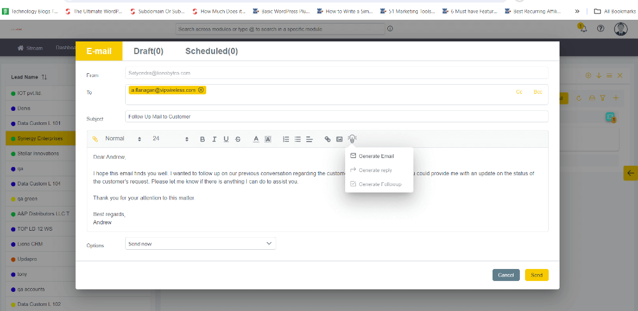Click the strikethrough formatting icon
The width and height of the screenshot is (638, 311).
coord(238,139)
